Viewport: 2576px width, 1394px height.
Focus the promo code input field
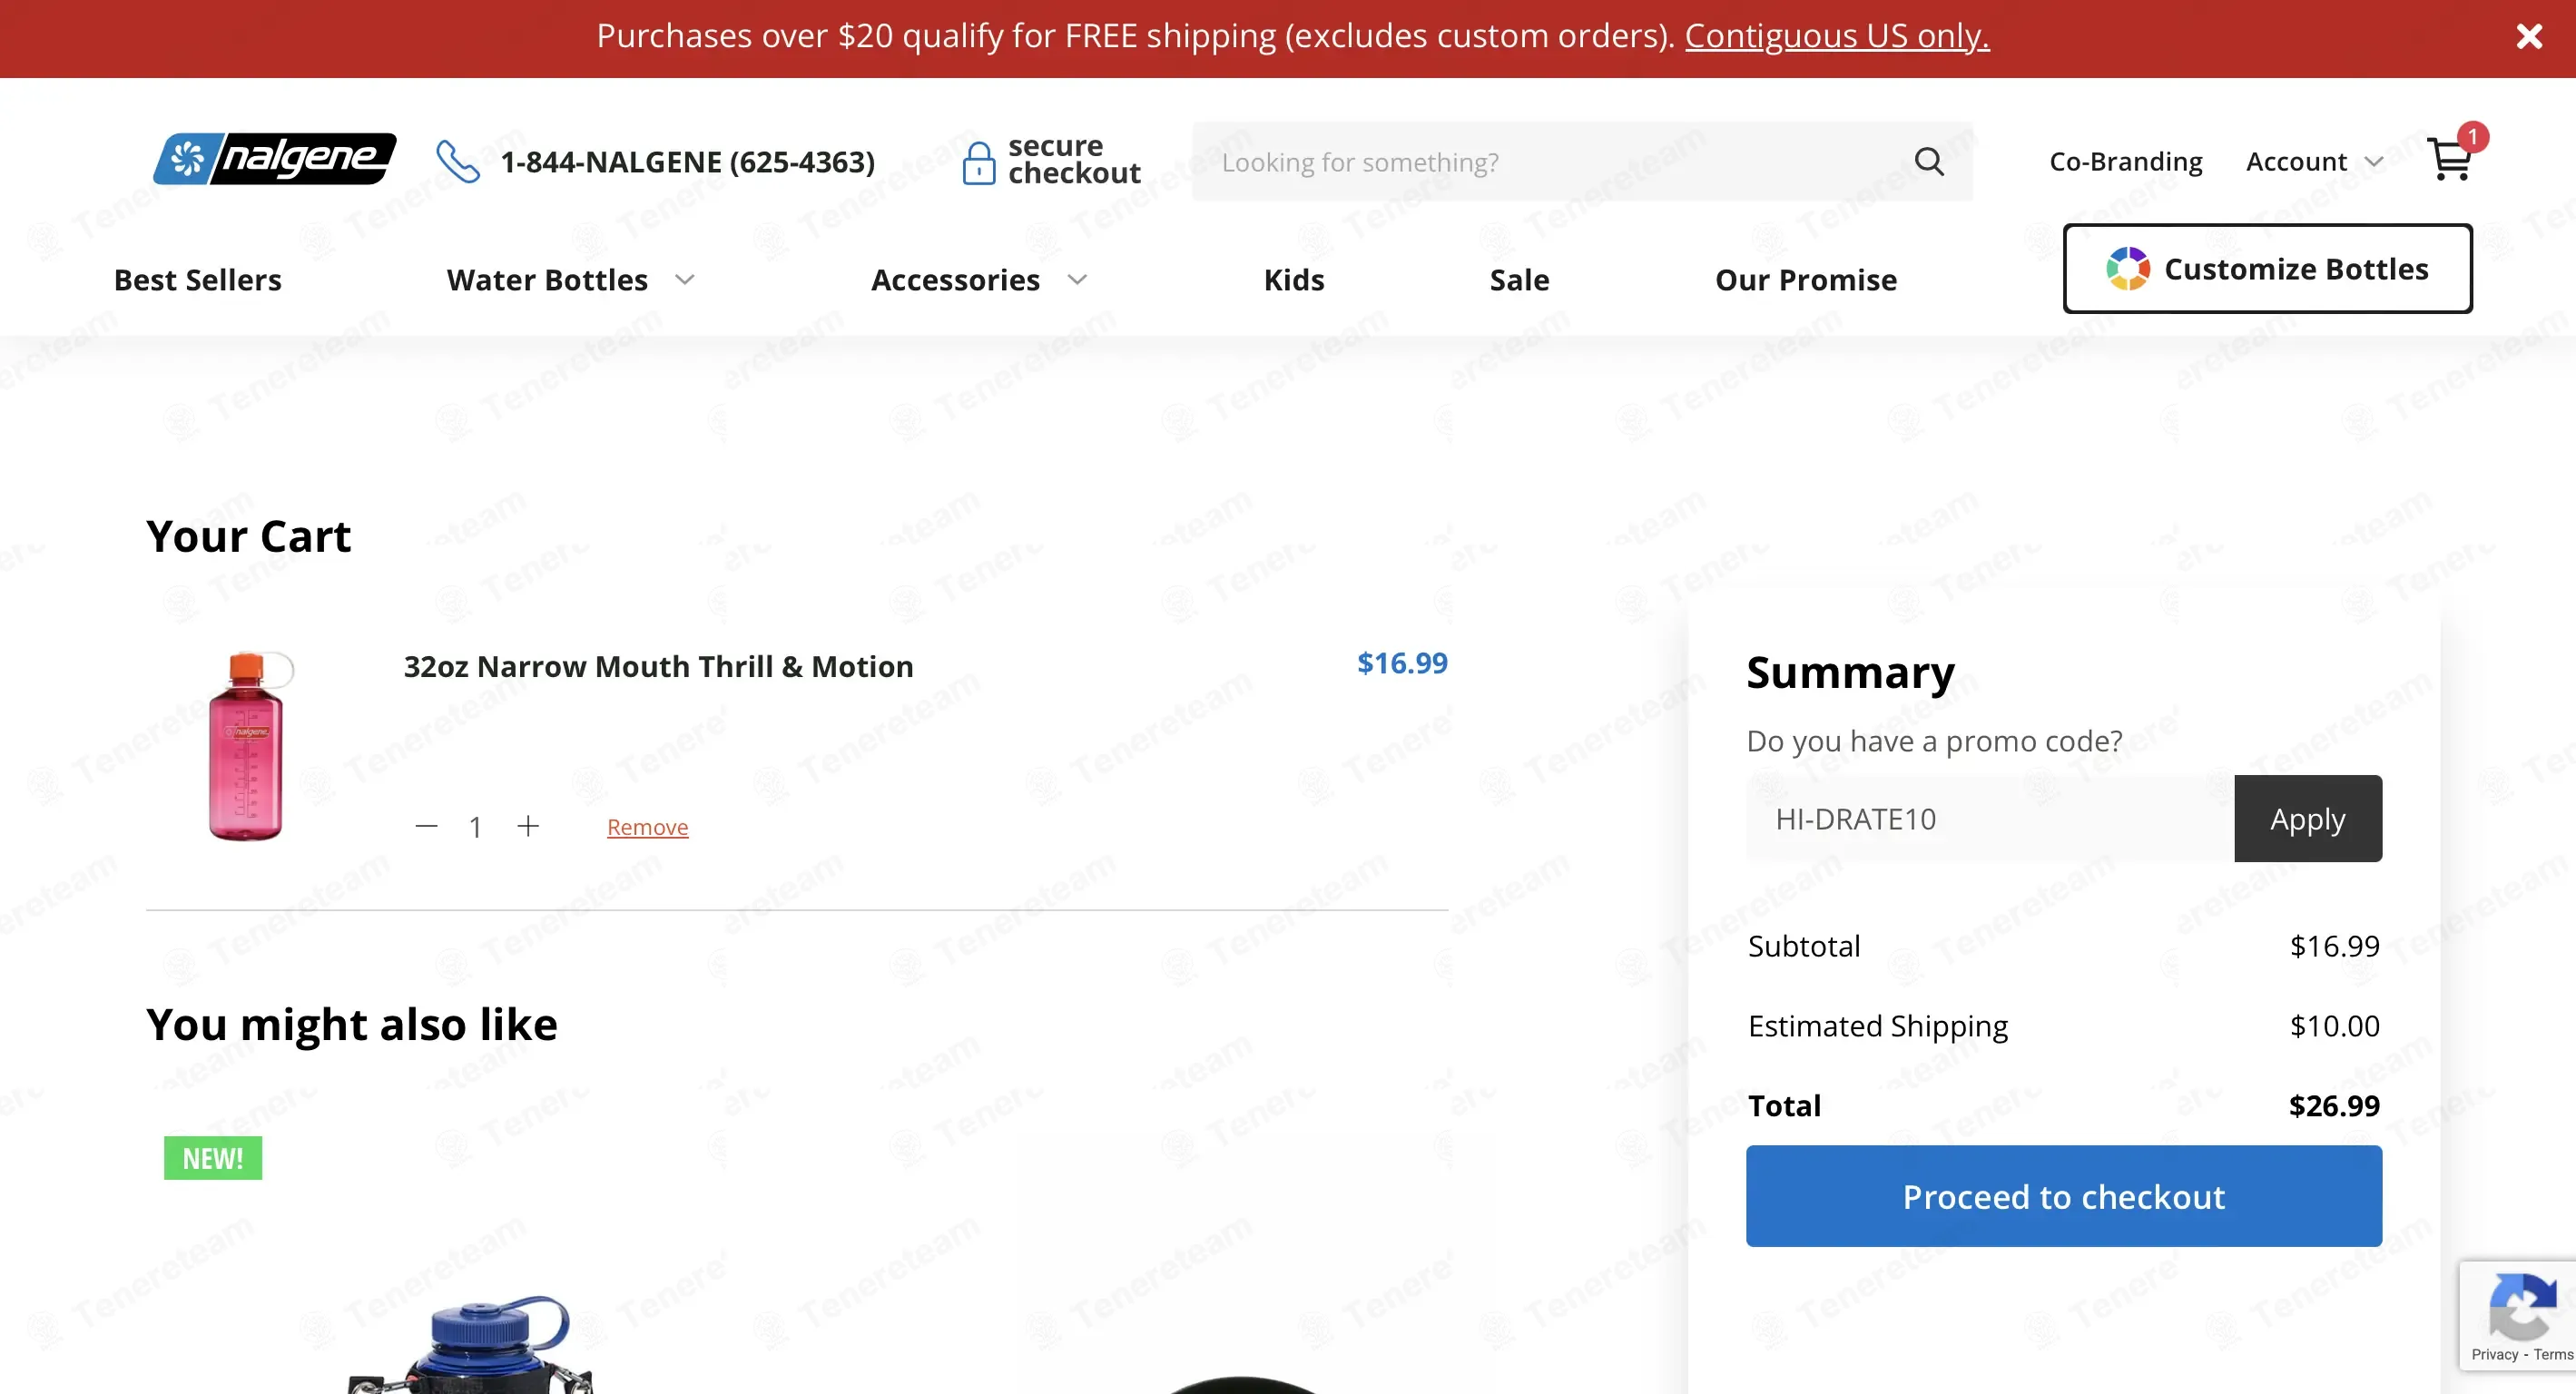coord(1990,818)
